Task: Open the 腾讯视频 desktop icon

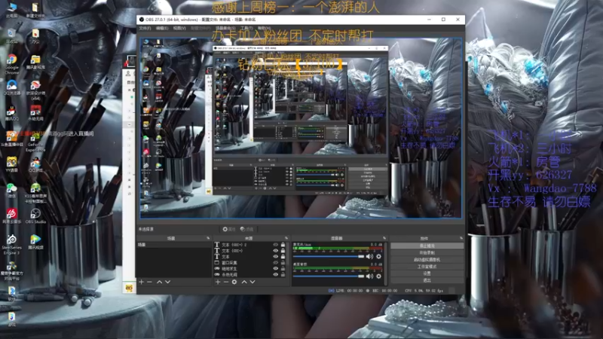Action: point(35,242)
